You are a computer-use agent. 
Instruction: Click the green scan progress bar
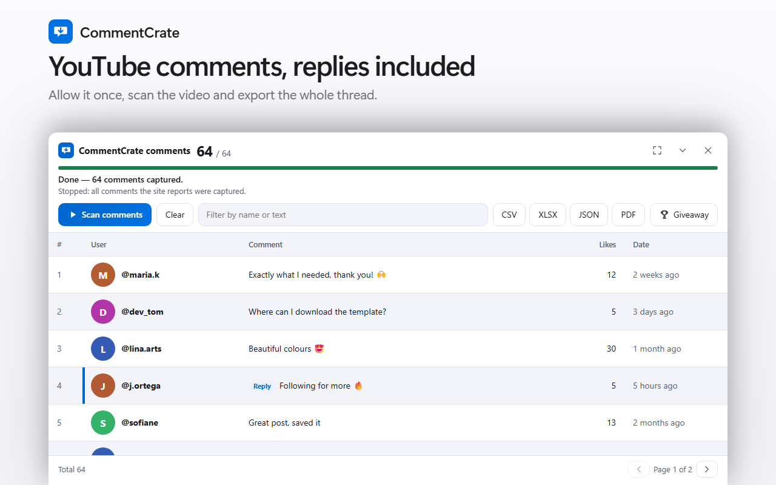point(388,168)
